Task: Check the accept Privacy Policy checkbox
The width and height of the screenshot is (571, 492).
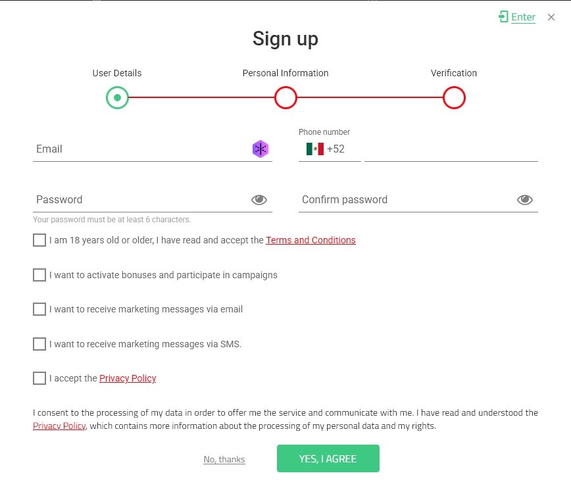Action: point(39,378)
